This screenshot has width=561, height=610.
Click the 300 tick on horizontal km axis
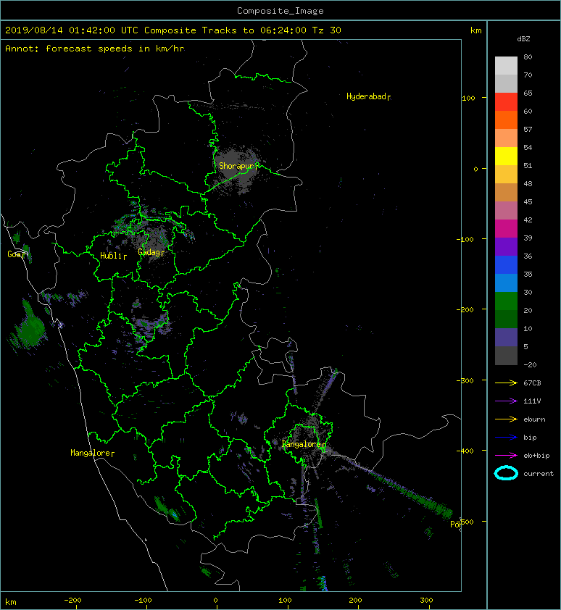426,601
